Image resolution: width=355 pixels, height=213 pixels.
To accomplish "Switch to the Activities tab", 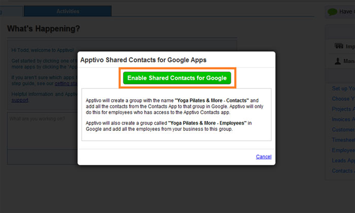I will click(x=67, y=11).
